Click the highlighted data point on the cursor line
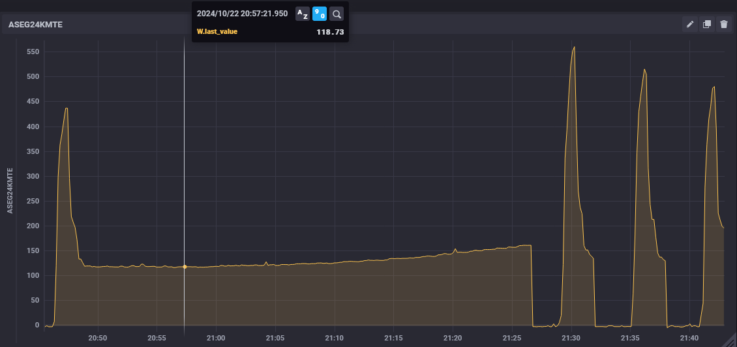Image resolution: width=737 pixels, height=347 pixels. [185, 266]
